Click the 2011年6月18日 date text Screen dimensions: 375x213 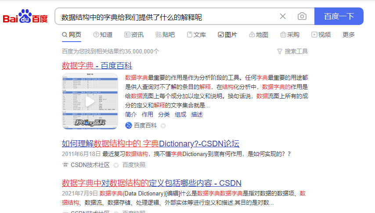[x=81, y=154]
